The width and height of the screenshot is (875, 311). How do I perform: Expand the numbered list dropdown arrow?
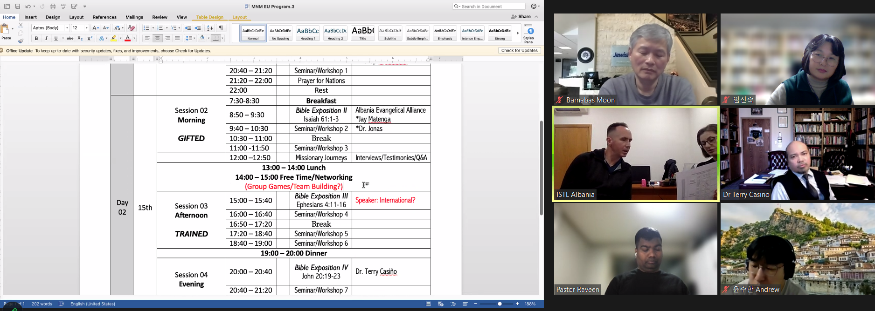(x=167, y=28)
